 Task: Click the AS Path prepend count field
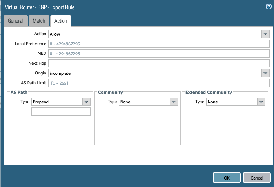click(x=61, y=112)
